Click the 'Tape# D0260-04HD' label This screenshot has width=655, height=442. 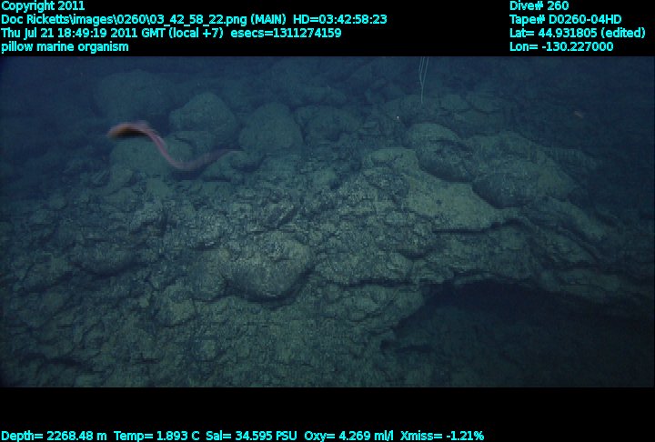[x=565, y=19]
